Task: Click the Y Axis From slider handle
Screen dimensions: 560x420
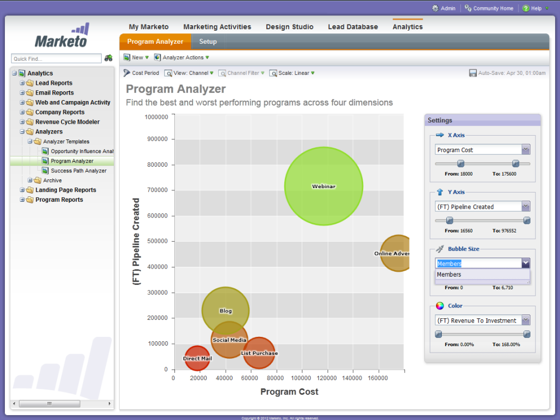Action: tap(450, 220)
